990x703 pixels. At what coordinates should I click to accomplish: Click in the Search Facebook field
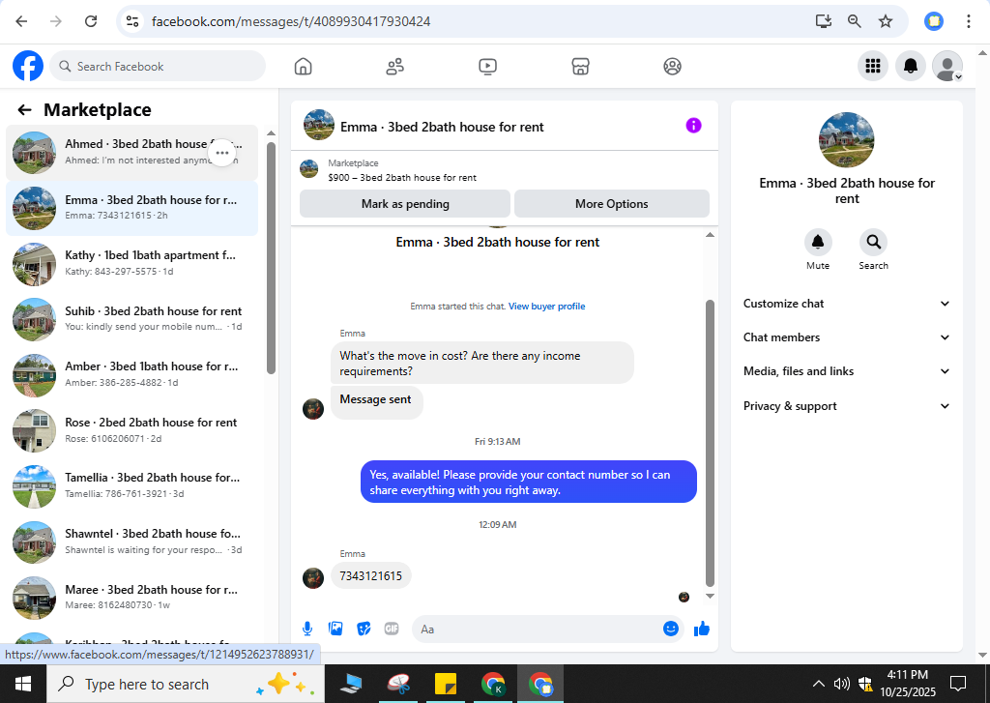click(x=158, y=67)
